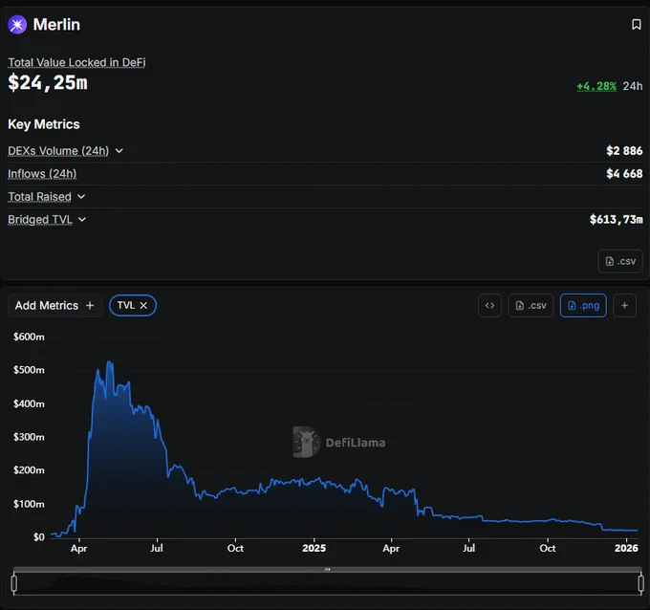
Task: Click the Merlin title text
Action: click(56, 25)
